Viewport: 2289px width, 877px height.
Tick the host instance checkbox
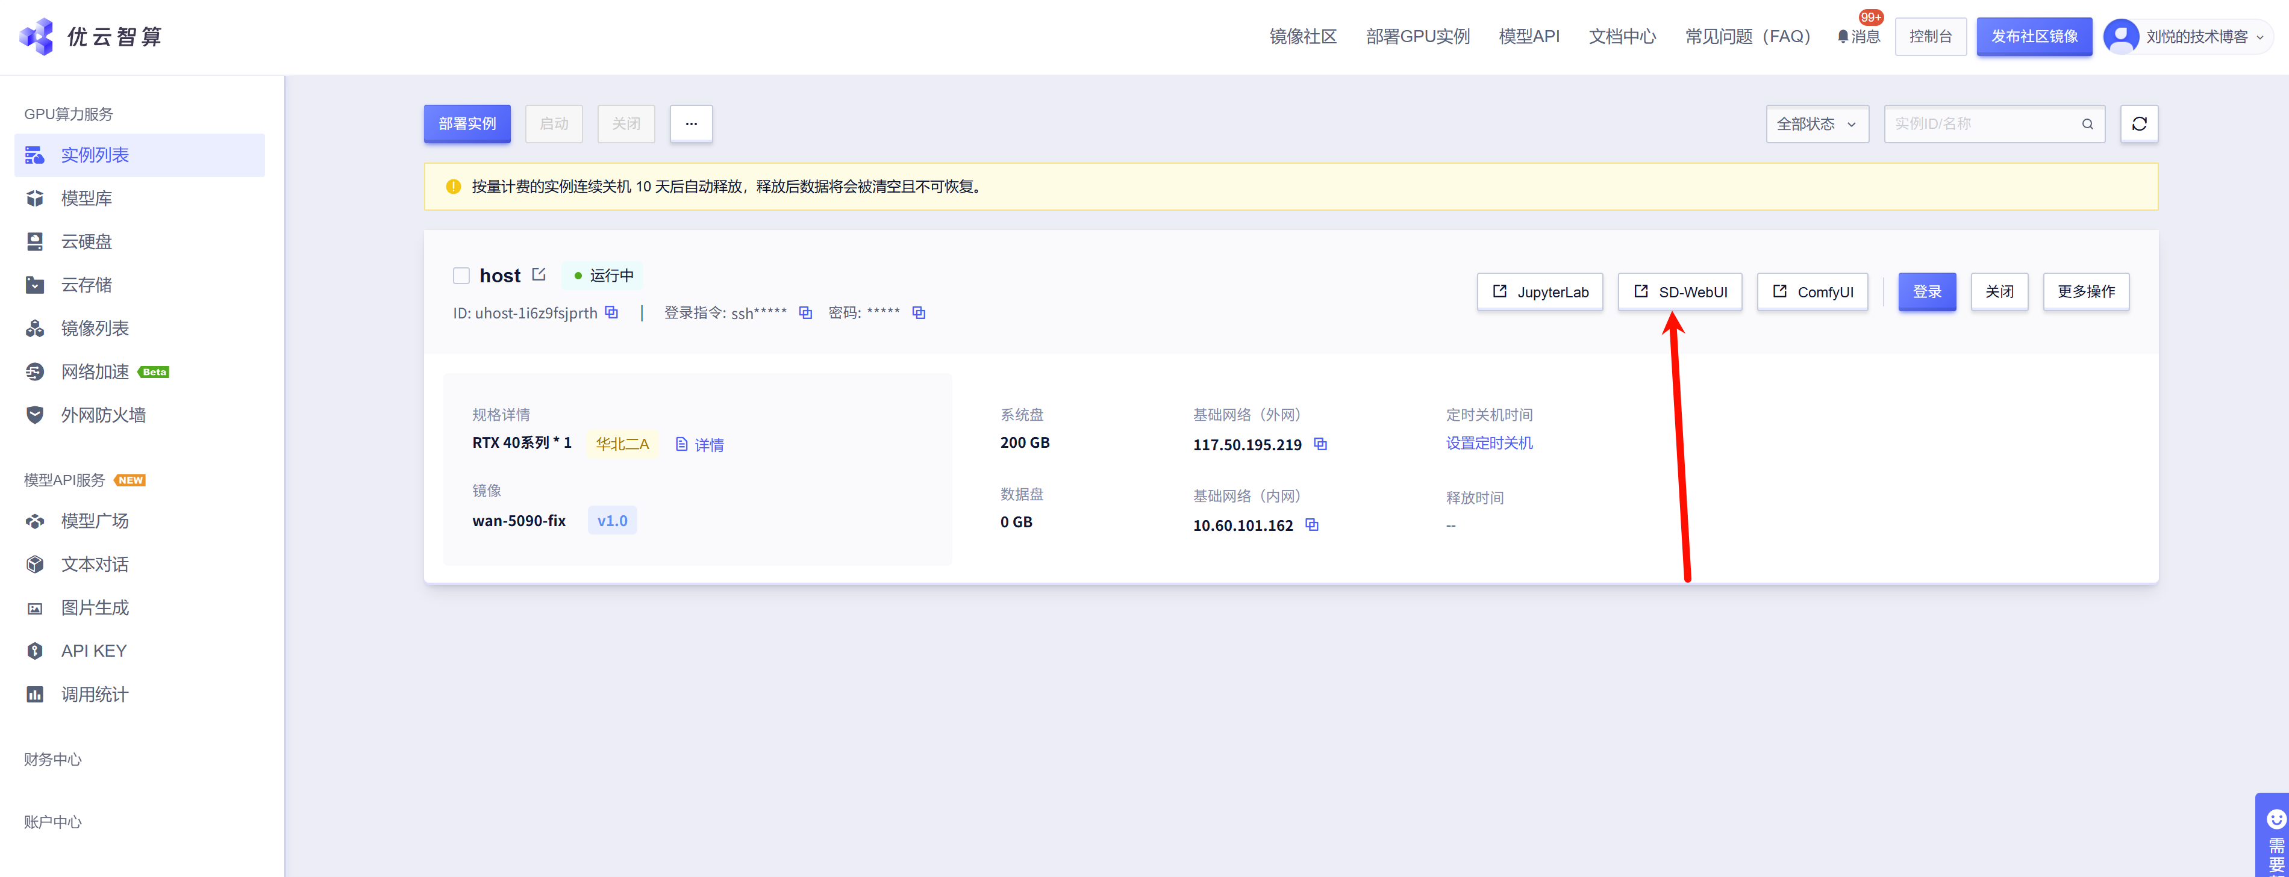[461, 275]
